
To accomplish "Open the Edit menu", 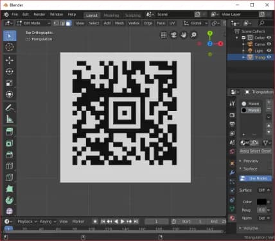I will [26, 14].
